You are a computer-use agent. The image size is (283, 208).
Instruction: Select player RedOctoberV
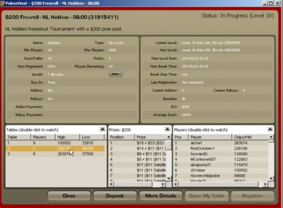[221, 148]
